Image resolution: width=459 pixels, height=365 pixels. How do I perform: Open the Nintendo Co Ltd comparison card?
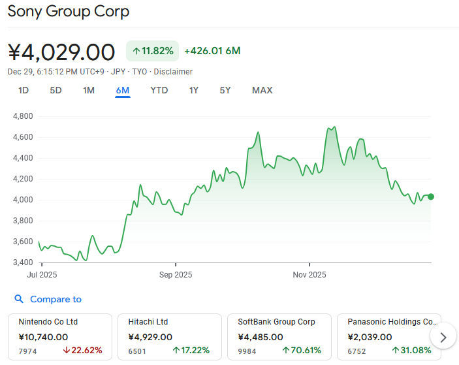60,337
